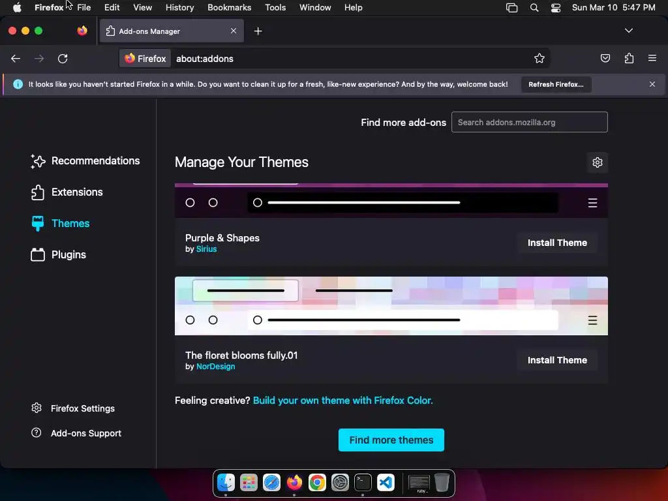Open the Window menu
Screen dimensions: 668x501
[315, 8]
